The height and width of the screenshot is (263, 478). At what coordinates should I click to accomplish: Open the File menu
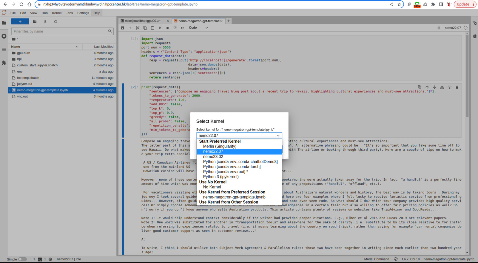(x=13, y=13)
